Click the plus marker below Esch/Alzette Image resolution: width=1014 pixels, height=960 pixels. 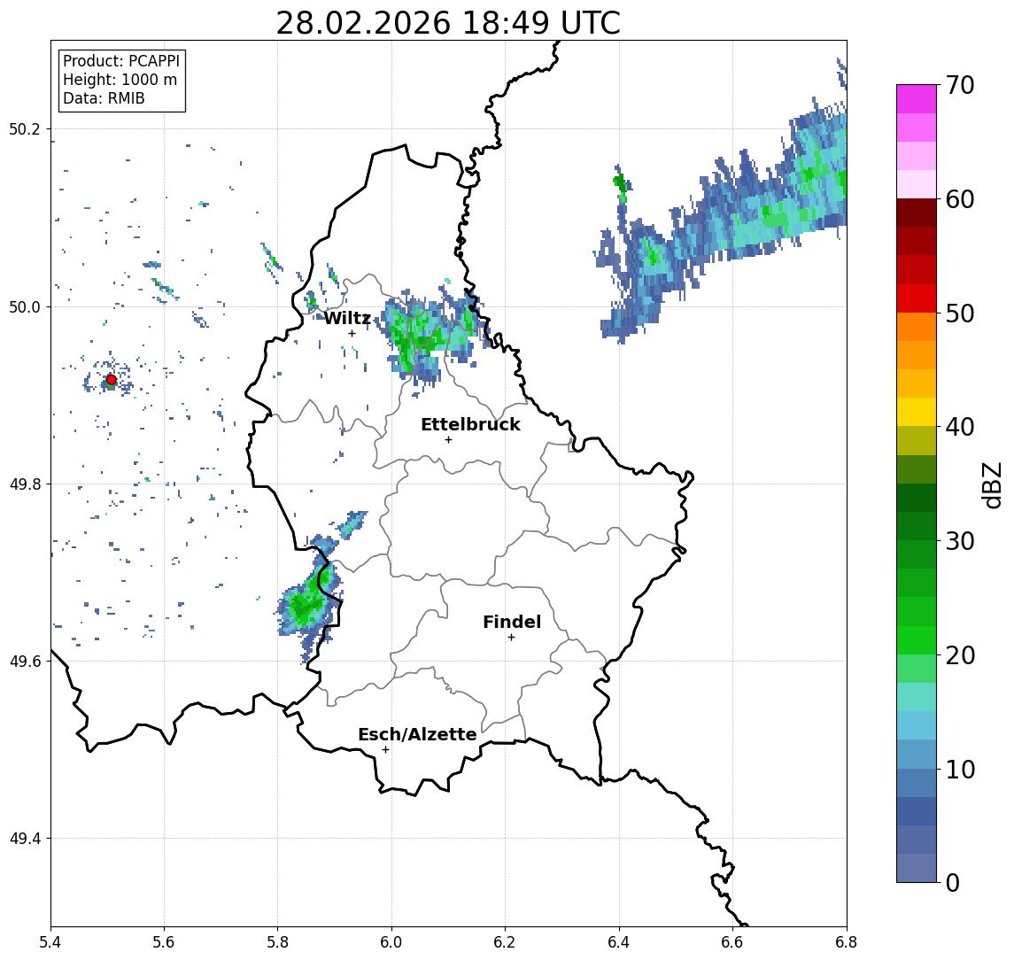click(385, 750)
